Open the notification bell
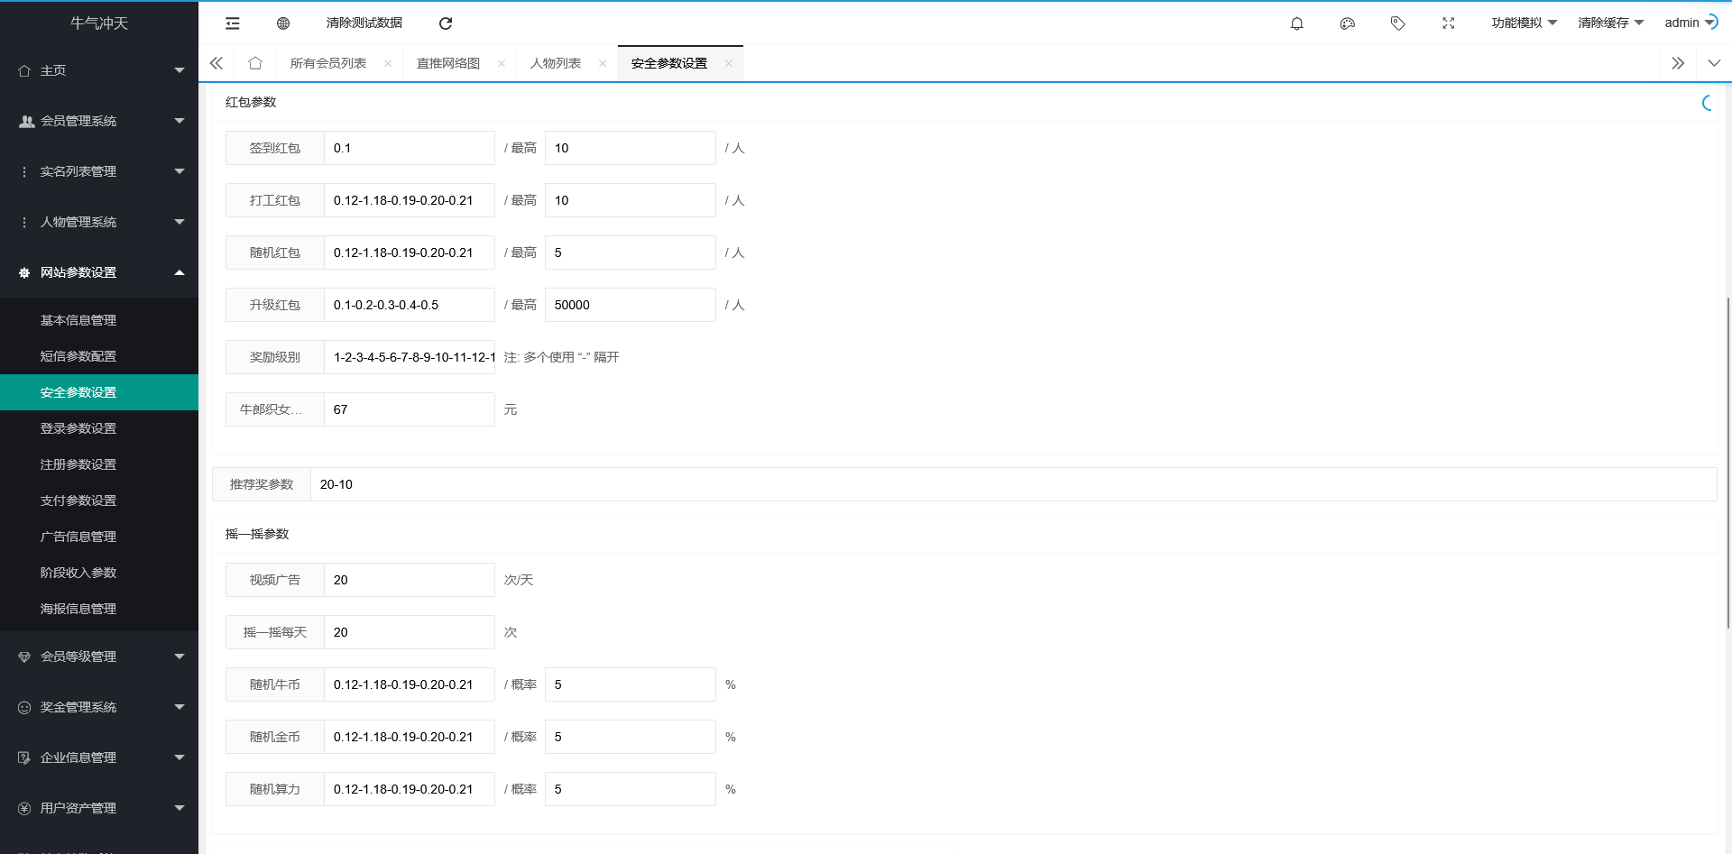 (x=1297, y=23)
